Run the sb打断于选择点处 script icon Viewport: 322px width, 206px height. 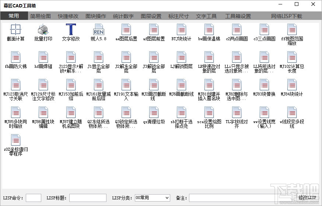181,112
